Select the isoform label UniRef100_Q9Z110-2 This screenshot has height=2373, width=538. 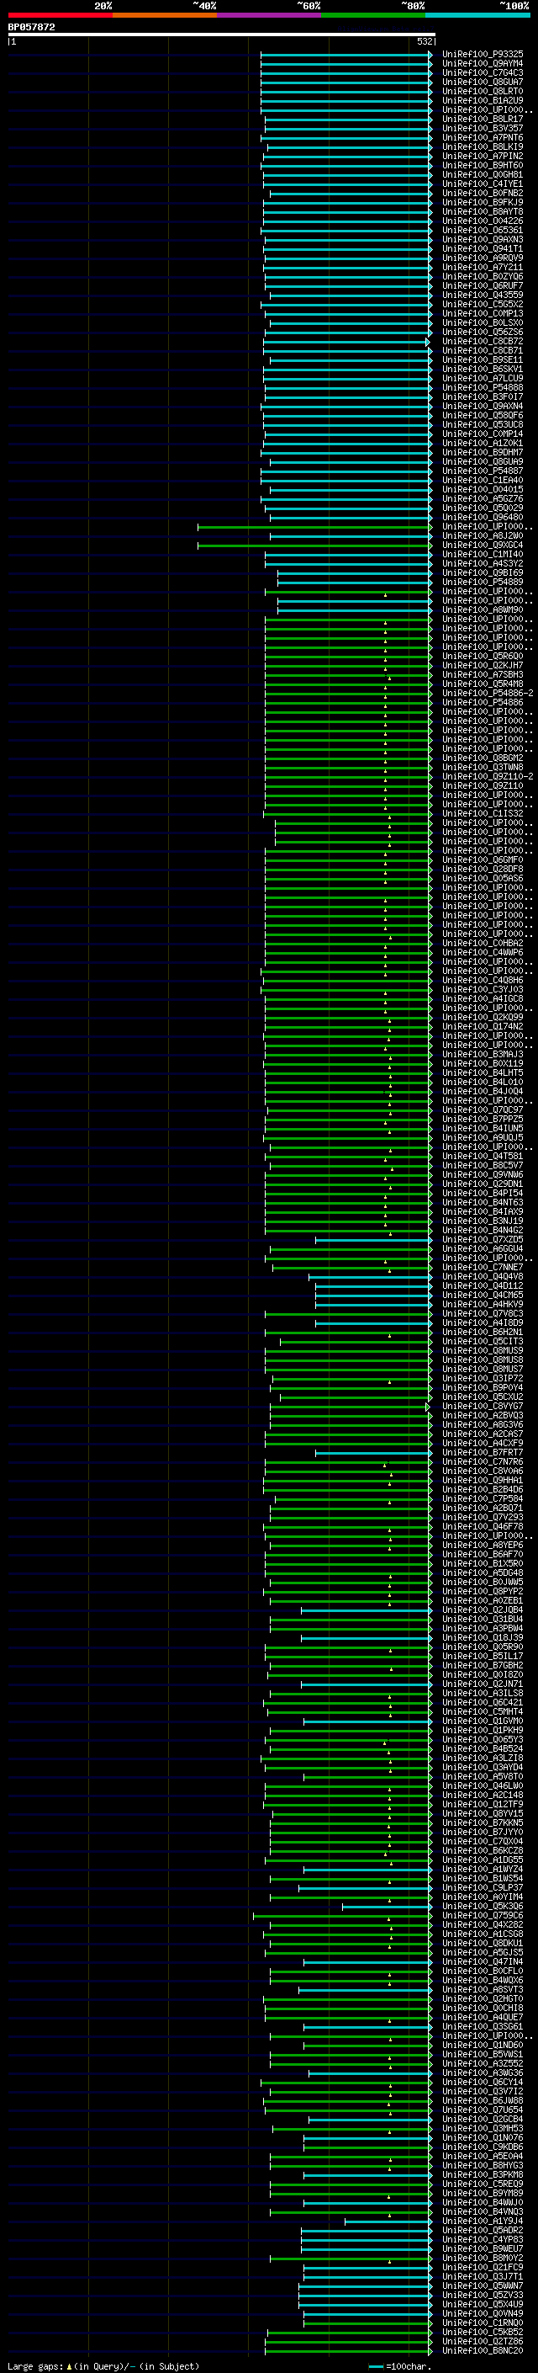(x=488, y=775)
